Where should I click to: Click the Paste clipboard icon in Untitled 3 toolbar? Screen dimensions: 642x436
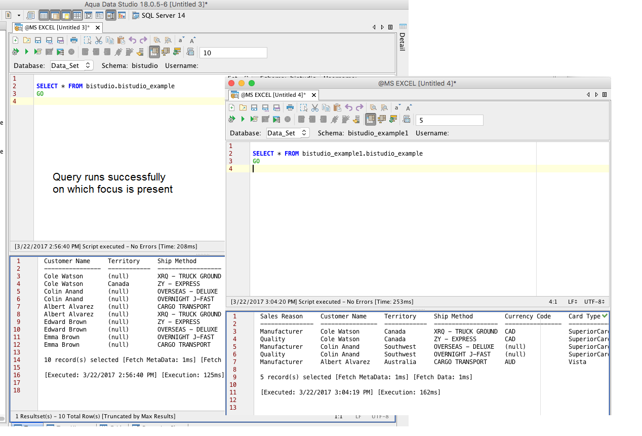click(x=121, y=40)
